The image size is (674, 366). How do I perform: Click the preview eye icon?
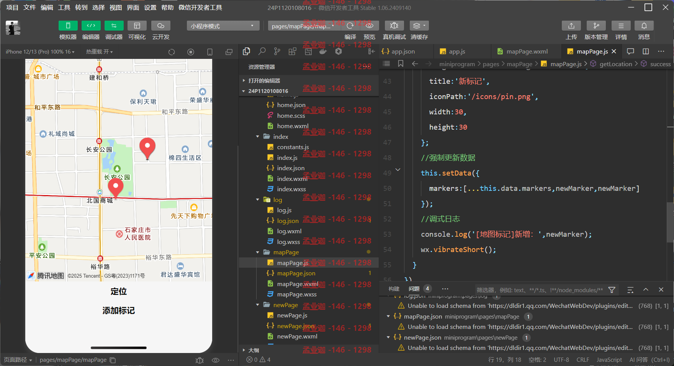click(x=370, y=26)
